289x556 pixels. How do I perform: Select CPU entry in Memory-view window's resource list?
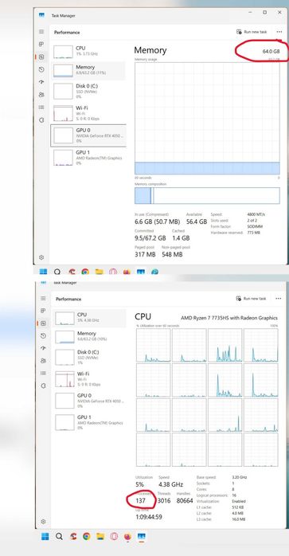pyautogui.click(x=88, y=51)
